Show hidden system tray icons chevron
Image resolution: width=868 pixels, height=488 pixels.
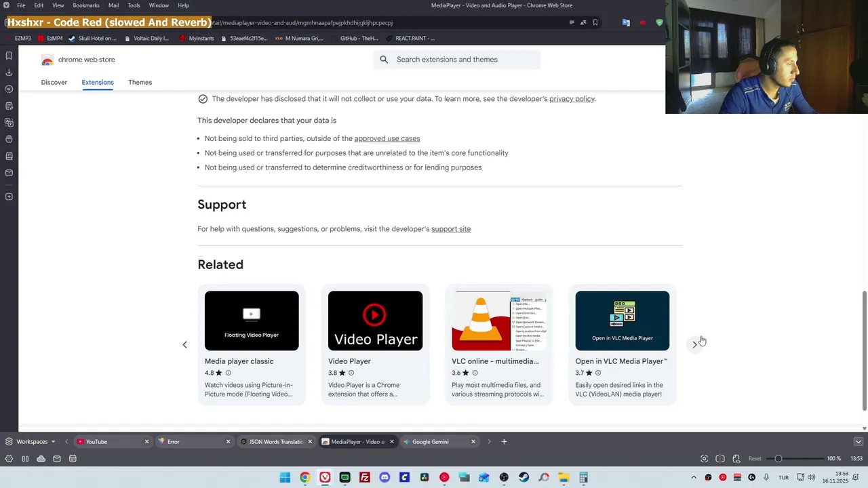pyautogui.click(x=693, y=477)
